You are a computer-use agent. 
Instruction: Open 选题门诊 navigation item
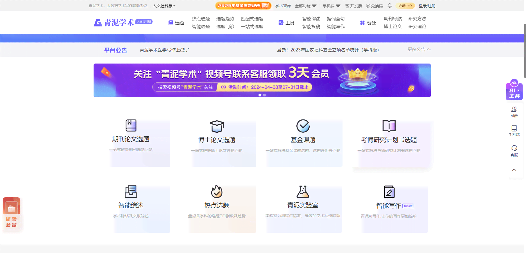pyautogui.click(x=225, y=27)
